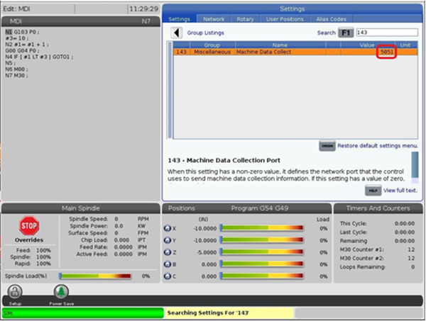Click the HELP key icon
Image resolution: width=426 pixels, height=321 pixels.
tap(373, 191)
